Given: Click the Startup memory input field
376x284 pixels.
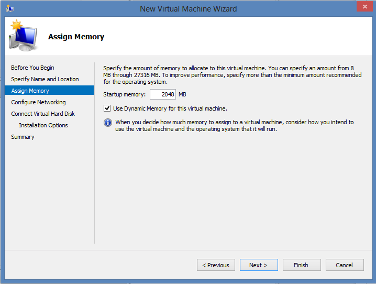Looking at the screenshot, I should pos(162,94).
